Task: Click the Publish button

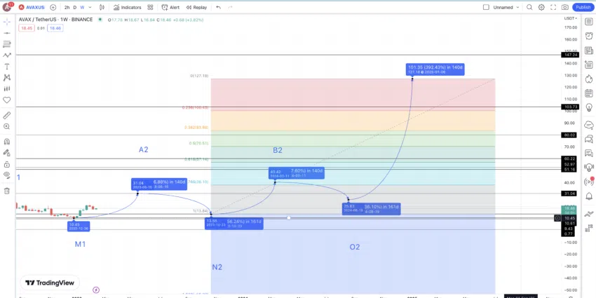Action: point(583,7)
